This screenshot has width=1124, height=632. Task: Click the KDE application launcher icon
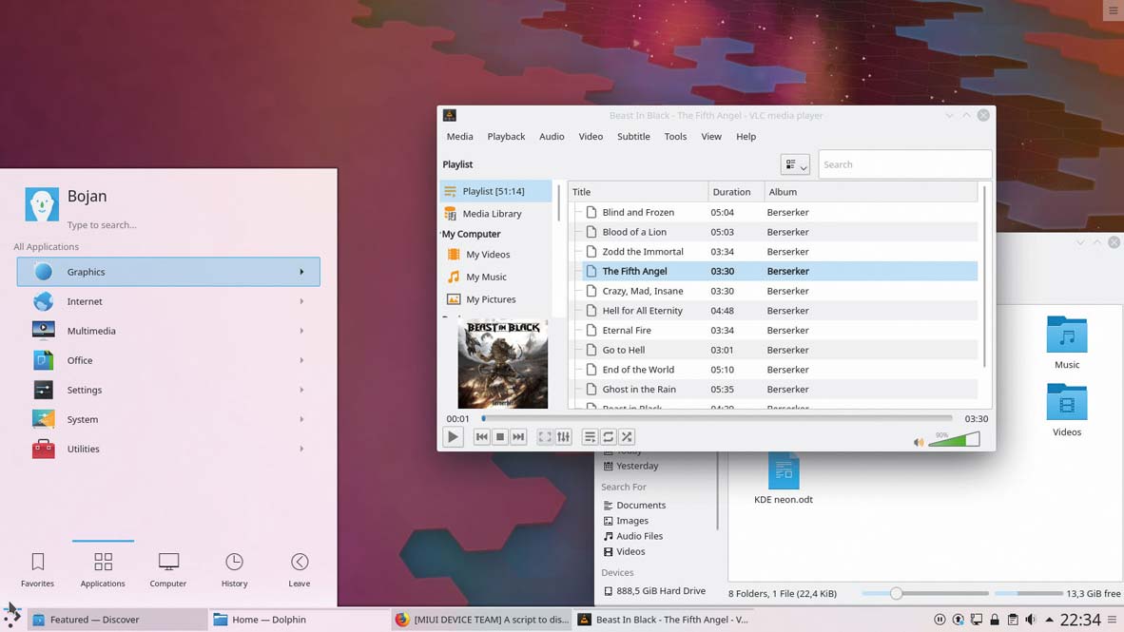coord(12,616)
